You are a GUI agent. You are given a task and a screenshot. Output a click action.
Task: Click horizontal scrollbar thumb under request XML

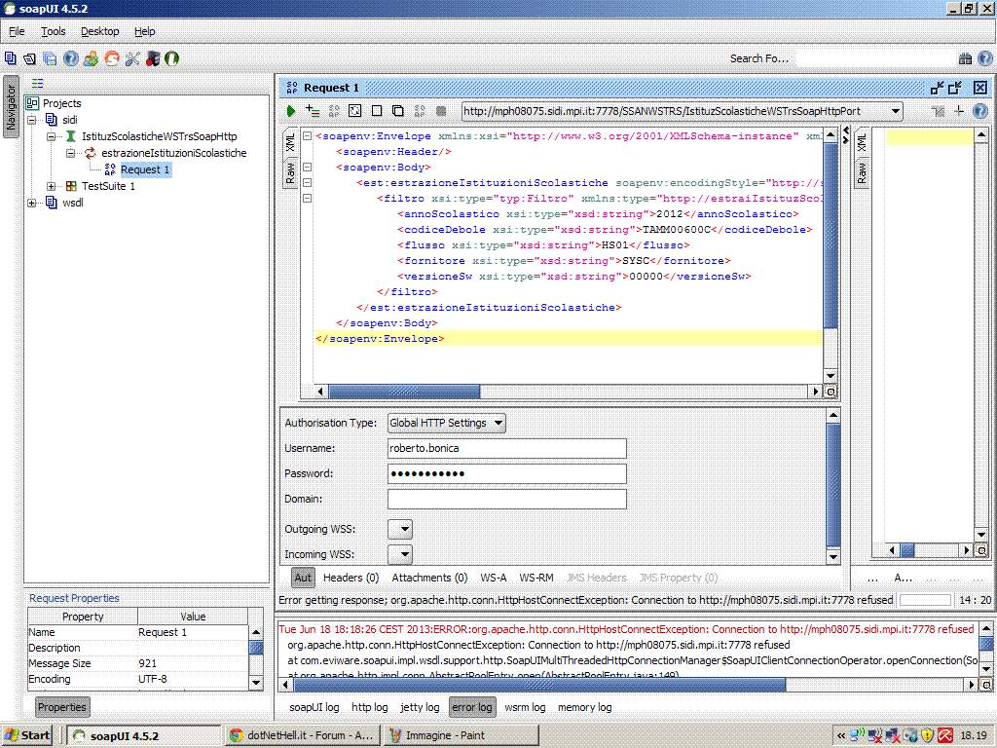(404, 392)
